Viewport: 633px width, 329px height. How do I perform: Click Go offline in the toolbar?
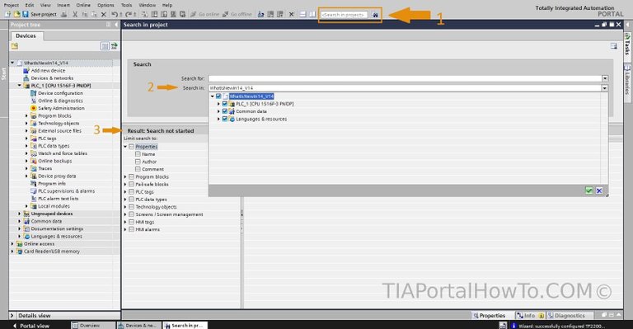coord(237,14)
